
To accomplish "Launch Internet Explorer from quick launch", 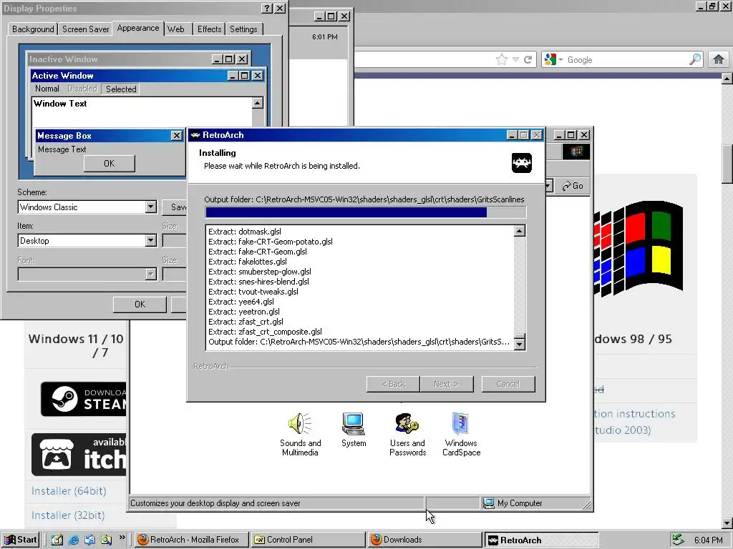I will pyautogui.click(x=74, y=540).
